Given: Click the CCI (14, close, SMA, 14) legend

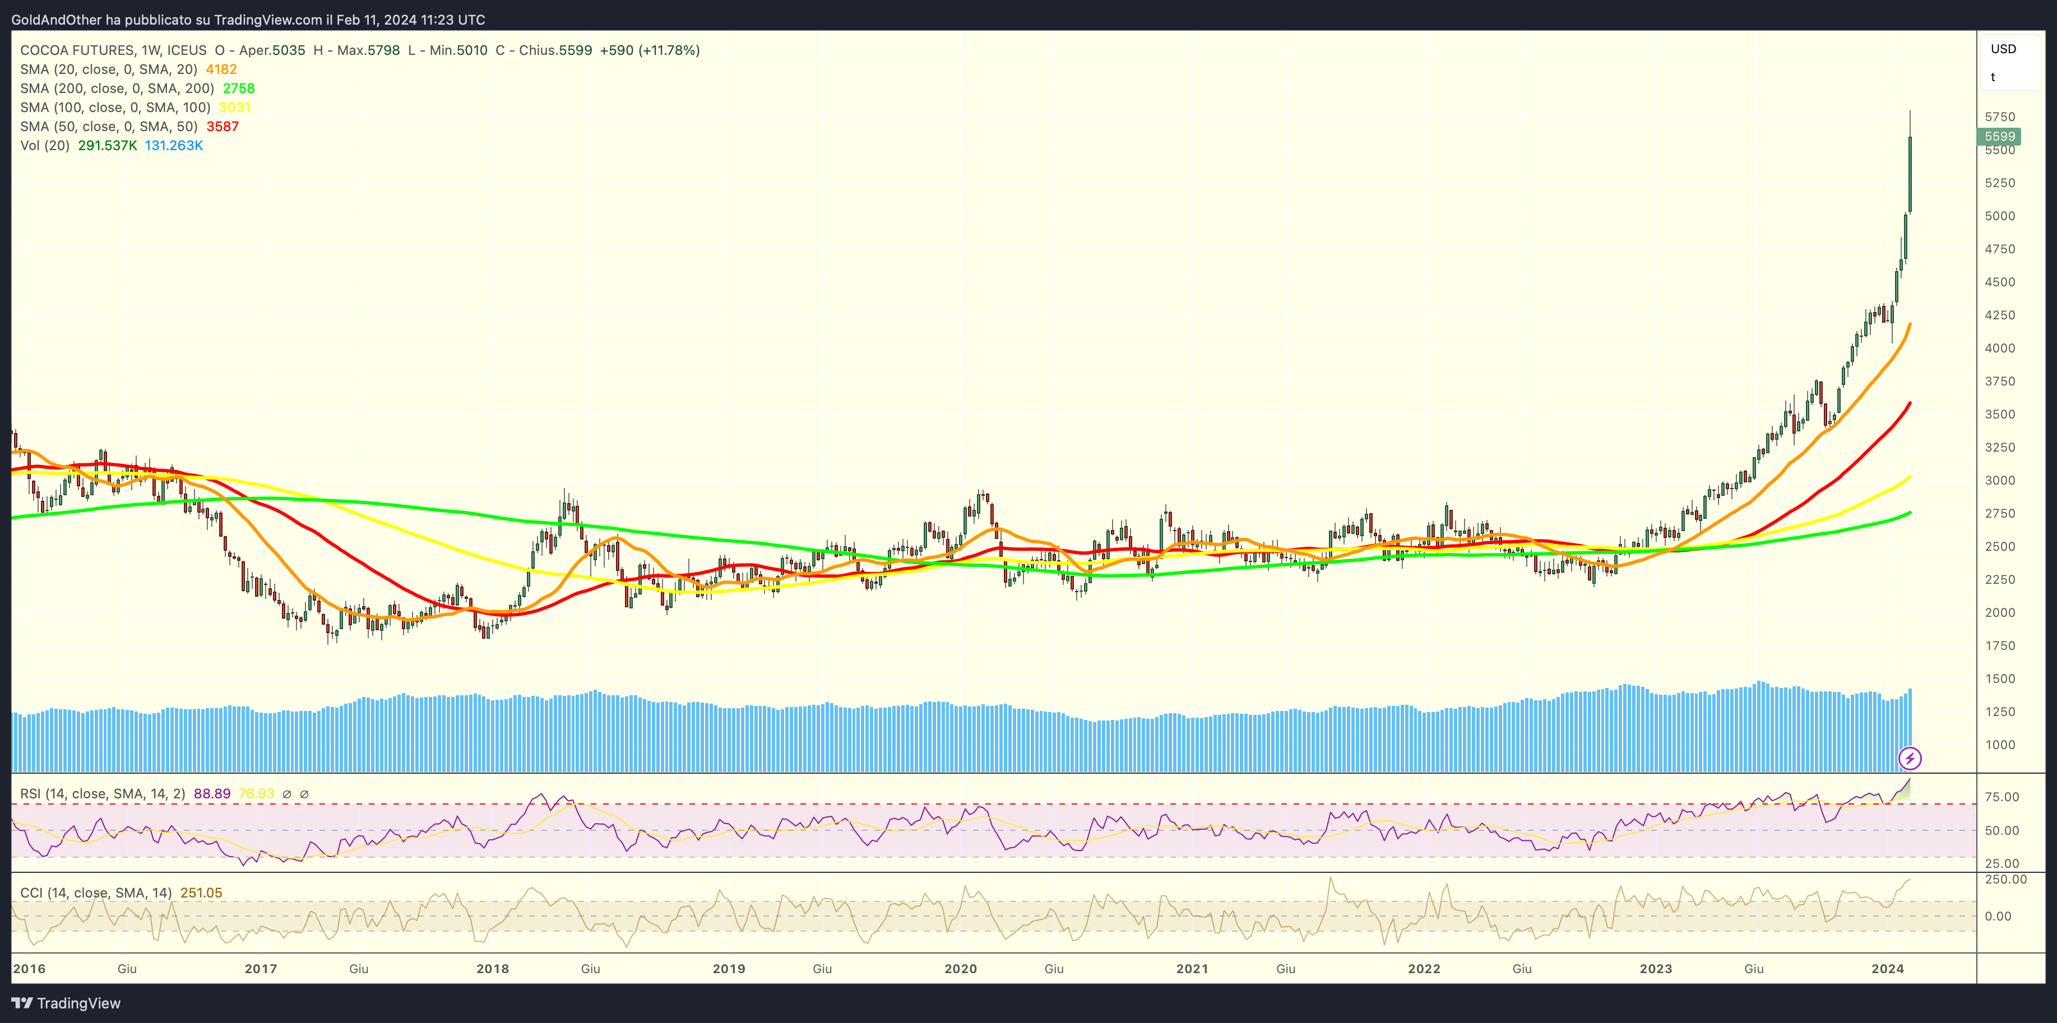Looking at the screenshot, I should point(96,893).
